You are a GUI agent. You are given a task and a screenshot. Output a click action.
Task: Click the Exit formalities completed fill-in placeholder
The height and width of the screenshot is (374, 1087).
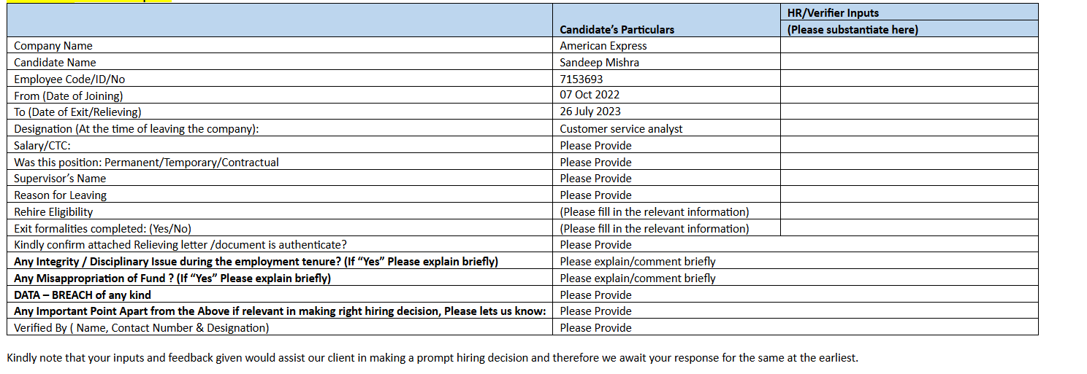654,229
